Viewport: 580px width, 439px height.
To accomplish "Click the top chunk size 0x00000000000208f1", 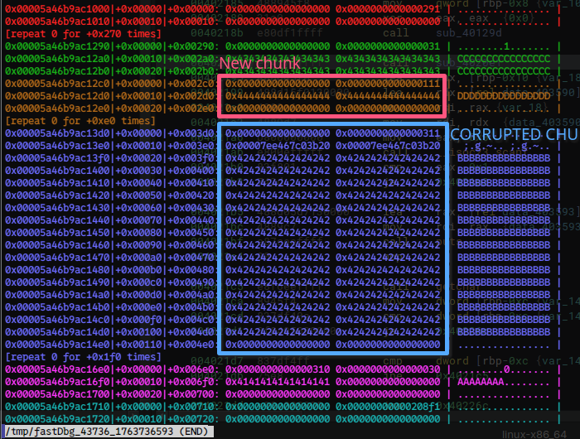I will click(388, 407).
